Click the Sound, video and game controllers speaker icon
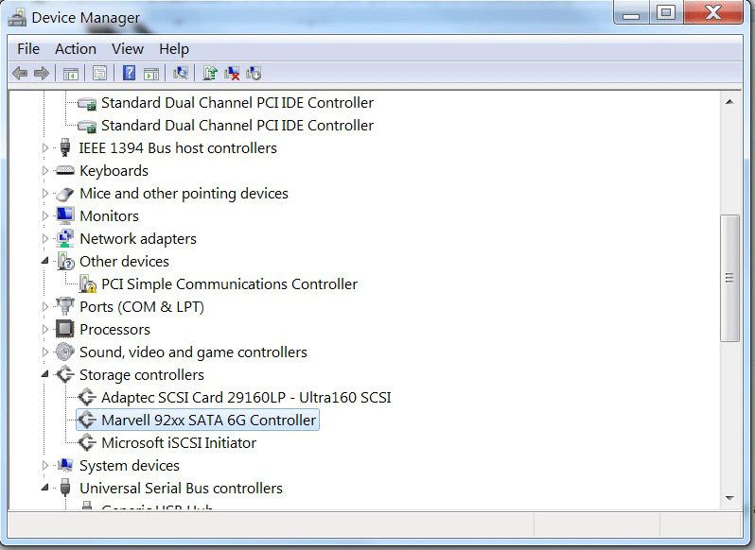This screenshot has width=755, height=550. (64, 352)
